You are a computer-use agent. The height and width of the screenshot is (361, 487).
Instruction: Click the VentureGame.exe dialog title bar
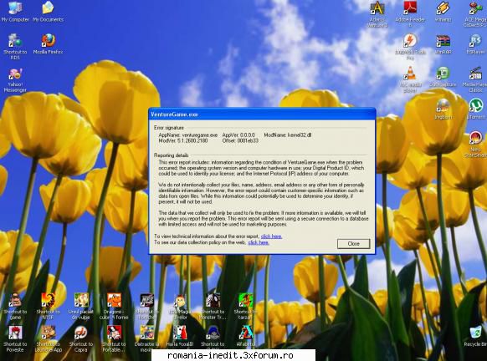[x=262, y=114]
